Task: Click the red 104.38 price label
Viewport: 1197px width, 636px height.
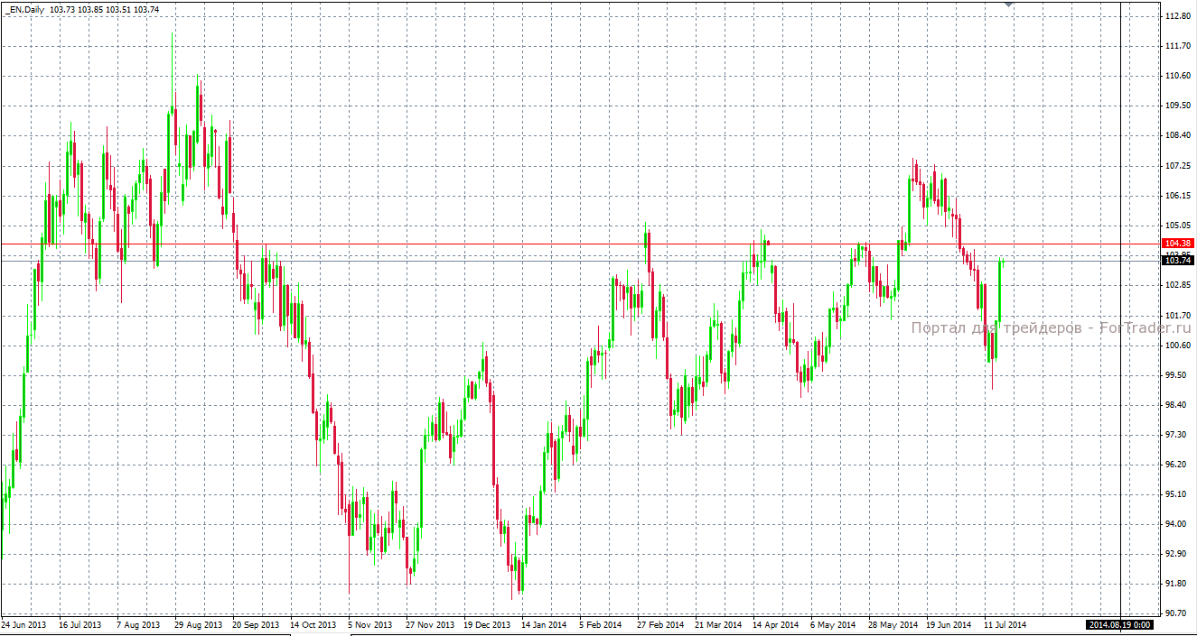Action: [x=1177, y=244]
